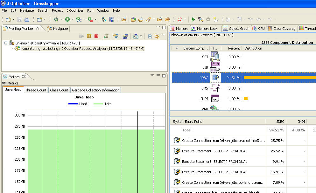Switch to the Navigator tab
Viewport: 316px width, 193px height.
tap(58, 29)
